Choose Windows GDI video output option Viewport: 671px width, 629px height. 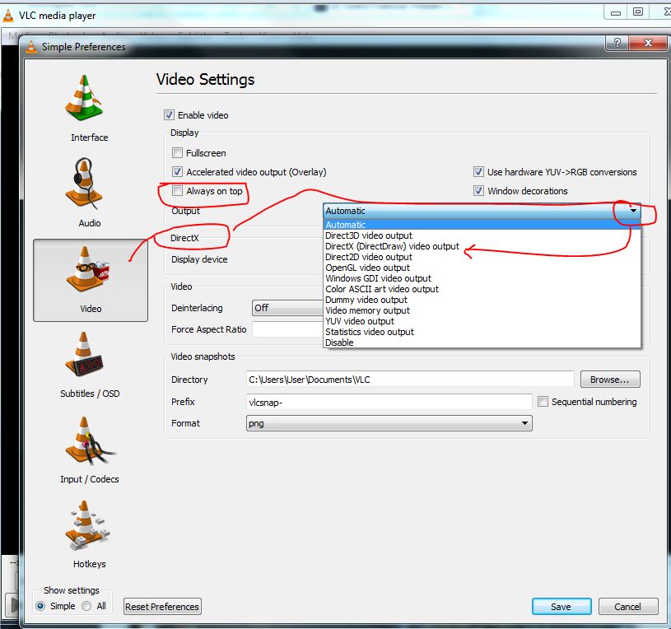point(482,278)
